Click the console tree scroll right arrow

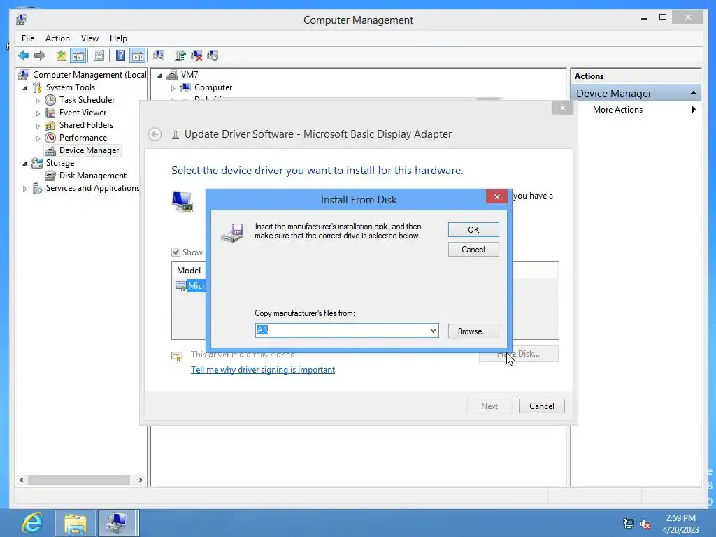pyautogui.click(x=140, y=480)
